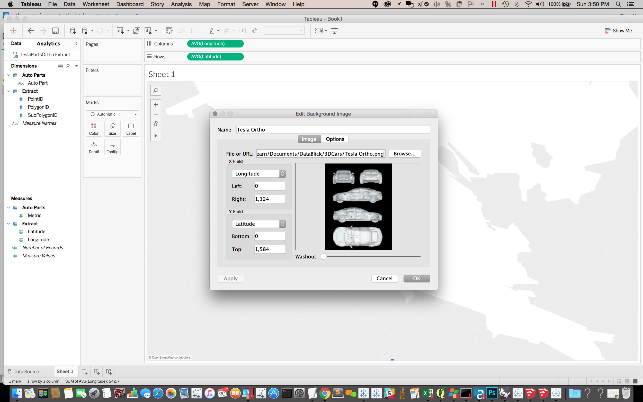Select the Metric measure field

(34, 216)
